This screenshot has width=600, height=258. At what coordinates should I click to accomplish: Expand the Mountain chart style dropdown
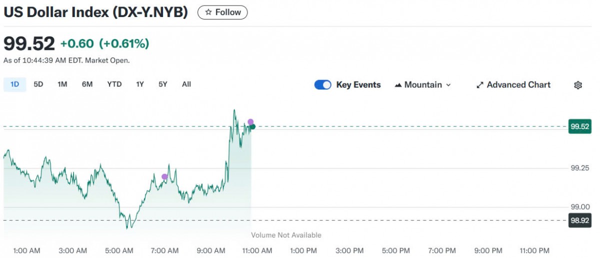click(448, 85)
